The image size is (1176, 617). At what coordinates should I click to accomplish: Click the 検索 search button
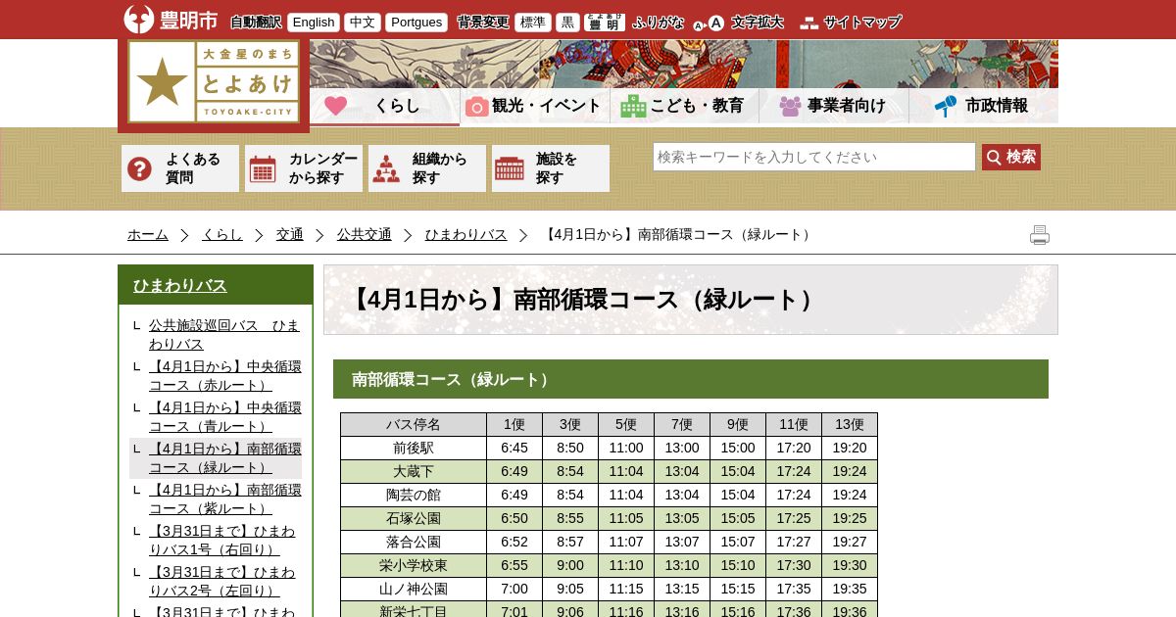point(1011,157)
